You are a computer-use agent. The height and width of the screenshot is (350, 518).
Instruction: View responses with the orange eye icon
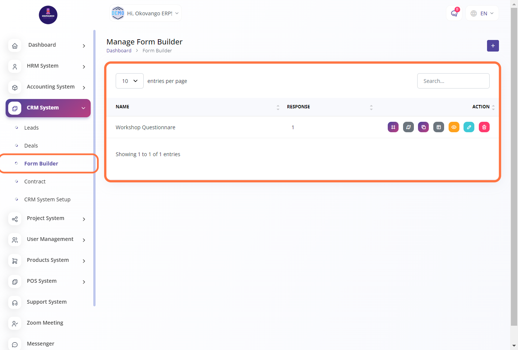tap(454, 127)
